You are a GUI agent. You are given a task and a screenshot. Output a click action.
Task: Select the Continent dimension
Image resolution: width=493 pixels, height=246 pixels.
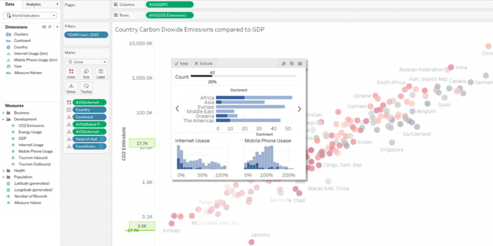[x=22, y=41]
